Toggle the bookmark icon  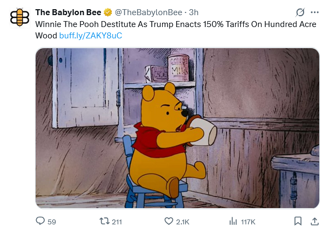pyautogui.click(x=298, y=221)
